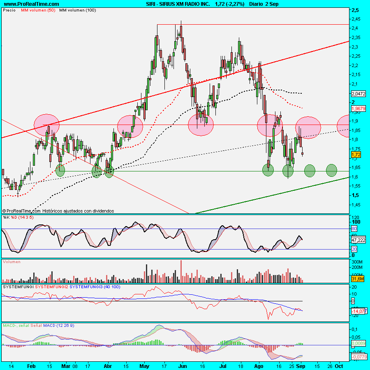
Task: Click the %K stochastic label
Action: click(x=6, y=217)
